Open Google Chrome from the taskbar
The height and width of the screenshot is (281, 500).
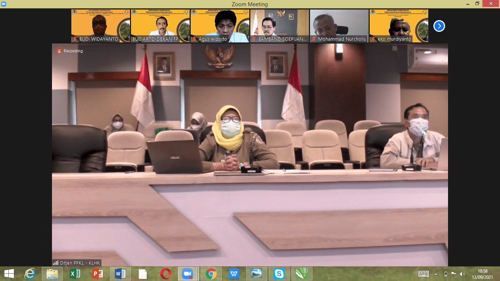pyautogui.click(x=211, y=274)
